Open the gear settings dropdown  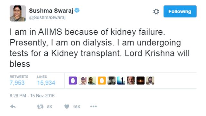(156, 12)
